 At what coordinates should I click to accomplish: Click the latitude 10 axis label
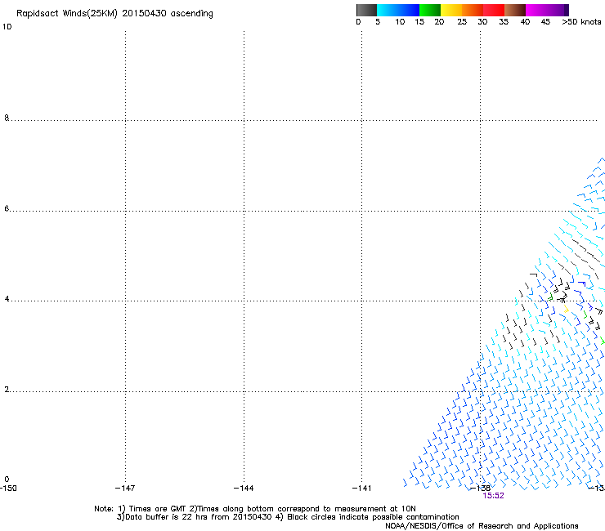pos(7,27)
